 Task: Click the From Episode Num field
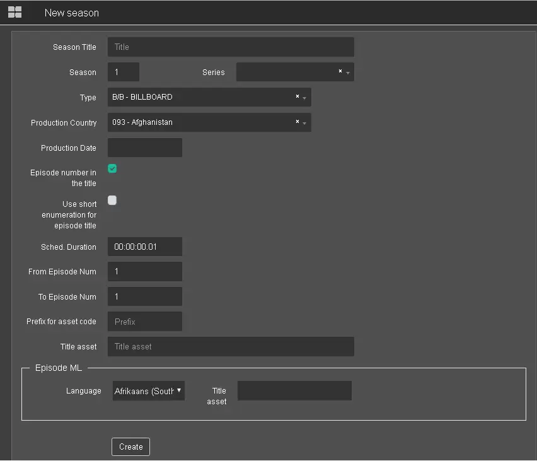tap(145, 271)
